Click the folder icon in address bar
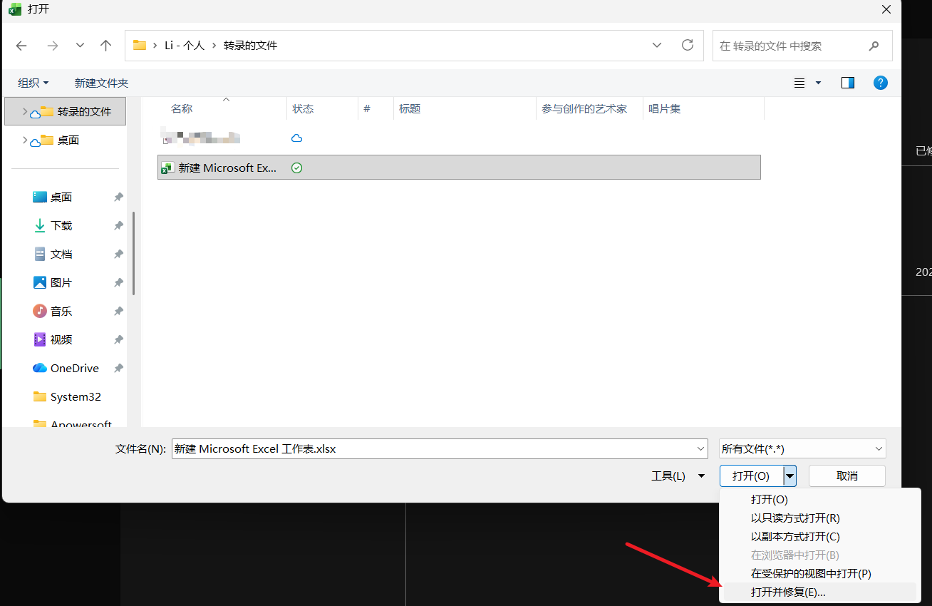932x606 pixels. (x=140, y=45)
